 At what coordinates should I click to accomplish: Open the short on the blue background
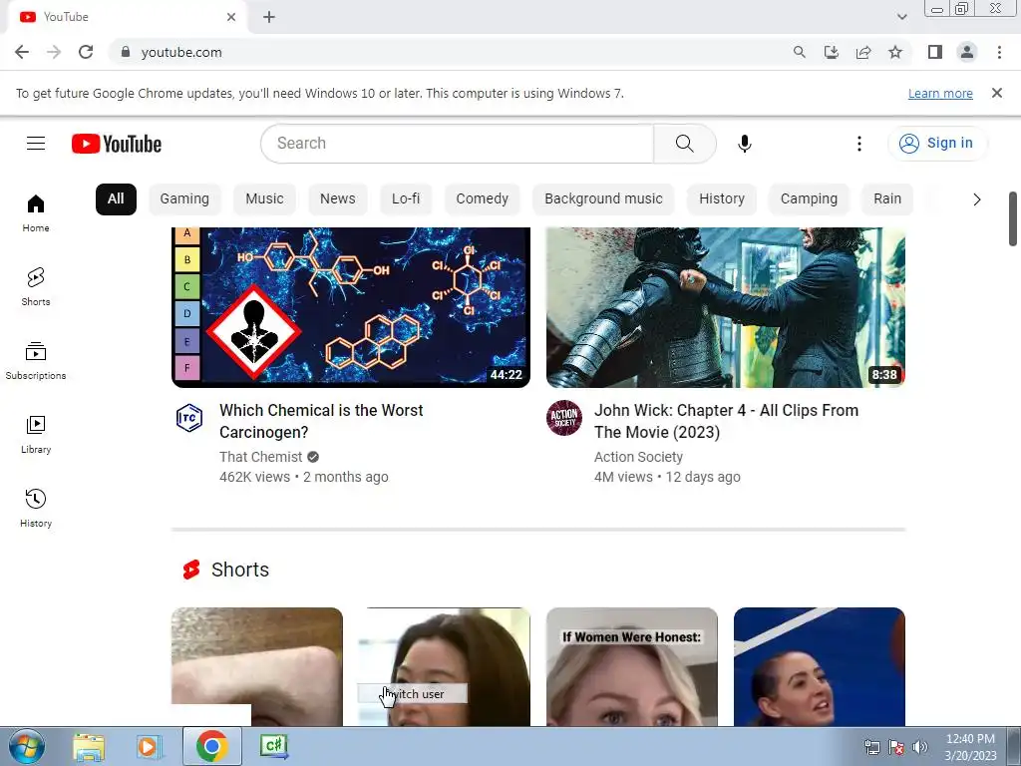[x=820, y=667]
